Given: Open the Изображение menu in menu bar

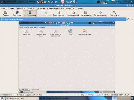Looking at the screenshot, I should 53,8.
